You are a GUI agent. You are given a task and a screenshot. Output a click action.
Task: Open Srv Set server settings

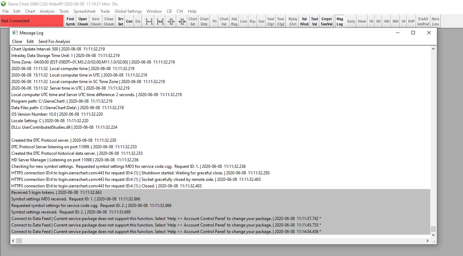coord(121,21)
